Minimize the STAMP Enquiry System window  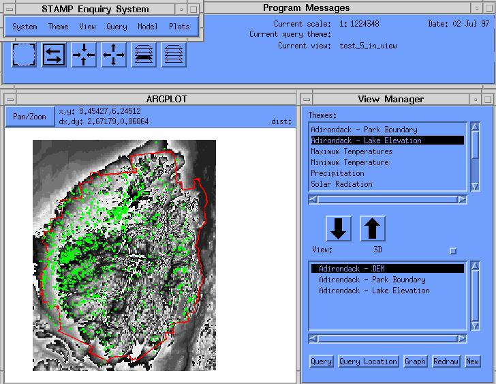(x=181, y=10)
